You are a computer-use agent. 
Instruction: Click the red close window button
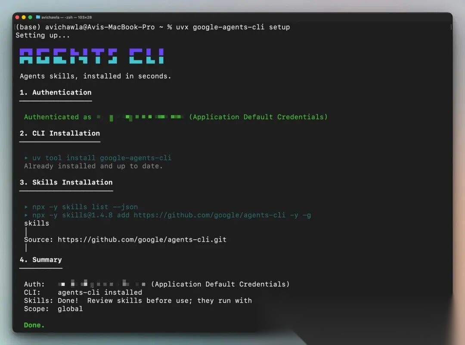click(x=17, y=17)
